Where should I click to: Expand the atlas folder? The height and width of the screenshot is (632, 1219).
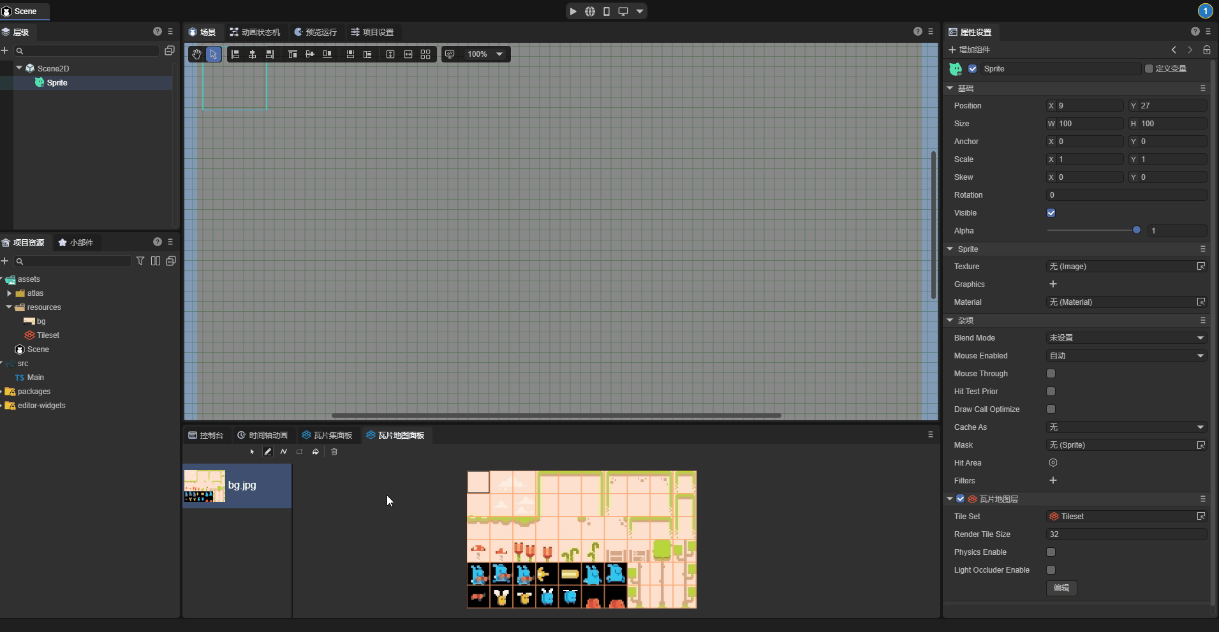[x=10, y=293]
